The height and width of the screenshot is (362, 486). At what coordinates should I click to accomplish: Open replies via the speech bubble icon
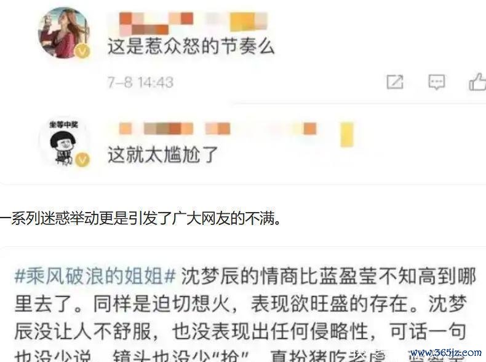[x=436, y=82]
